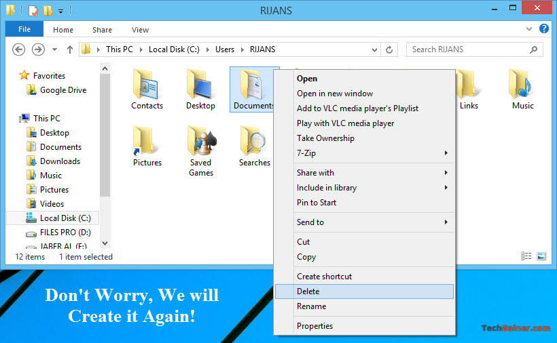Open the File tab
Viewport: 557px width, 343px height.
[x=24, y=29]
